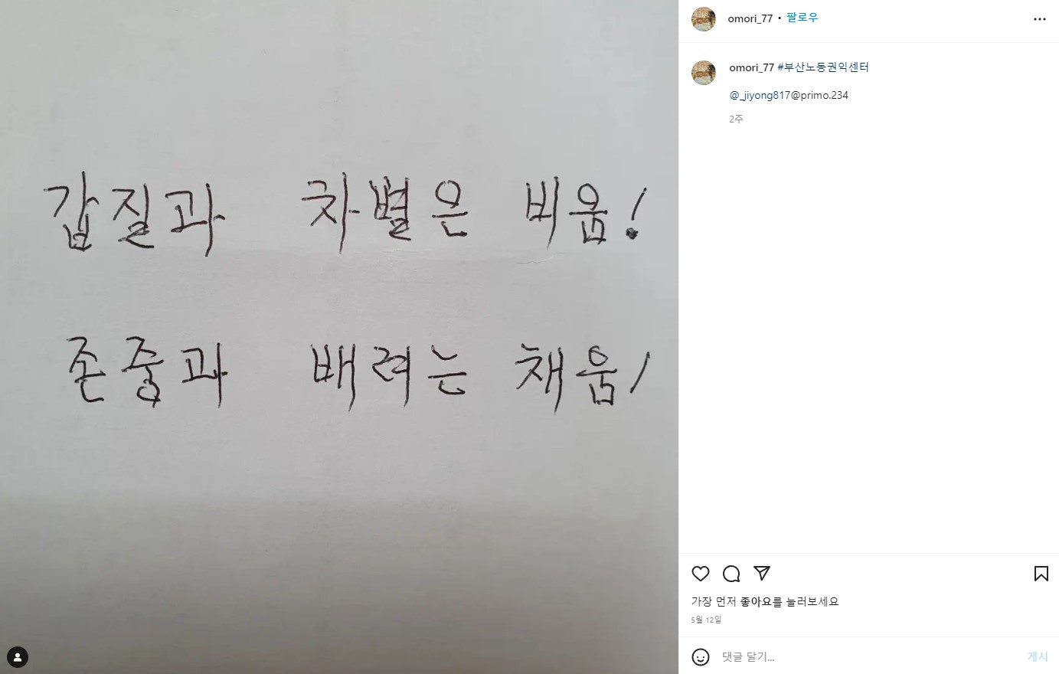Click the handwritten note photo

pyautogui.click(x=339, y=337)
